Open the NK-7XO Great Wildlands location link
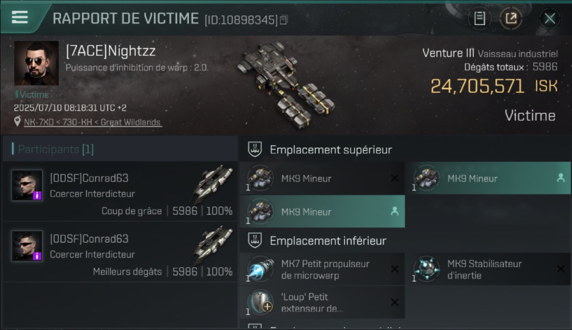Viewport: 572px width, 330px height. pos(93,122)
